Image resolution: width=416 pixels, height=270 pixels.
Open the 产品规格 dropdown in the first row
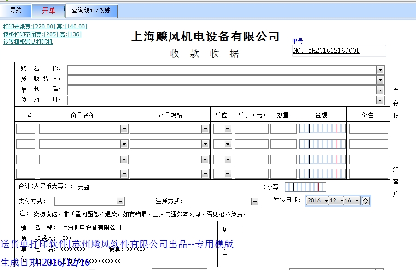pyautogui.click(x=205, y=129)
